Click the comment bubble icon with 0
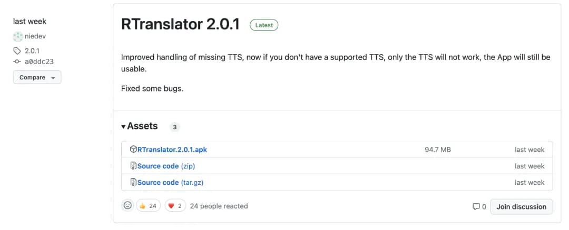 tap(476, 207)
